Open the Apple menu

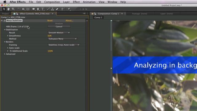pyautogui.click(x=5, y=2)
